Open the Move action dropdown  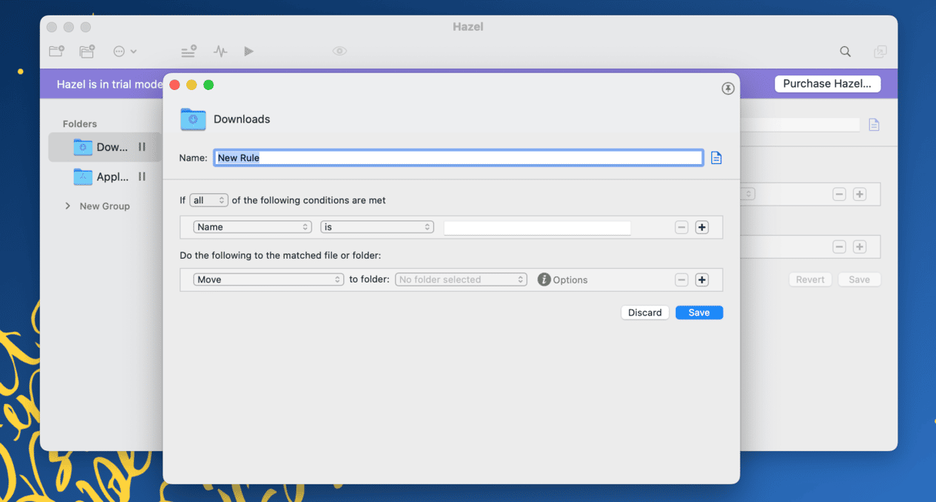[269, 279]
